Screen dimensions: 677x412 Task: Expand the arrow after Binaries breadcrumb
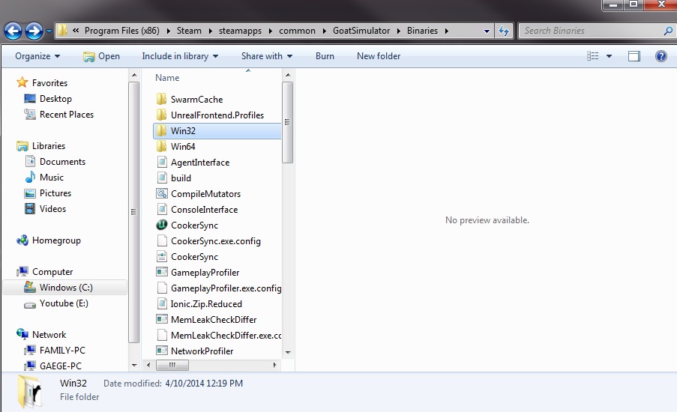click(446, 31)
